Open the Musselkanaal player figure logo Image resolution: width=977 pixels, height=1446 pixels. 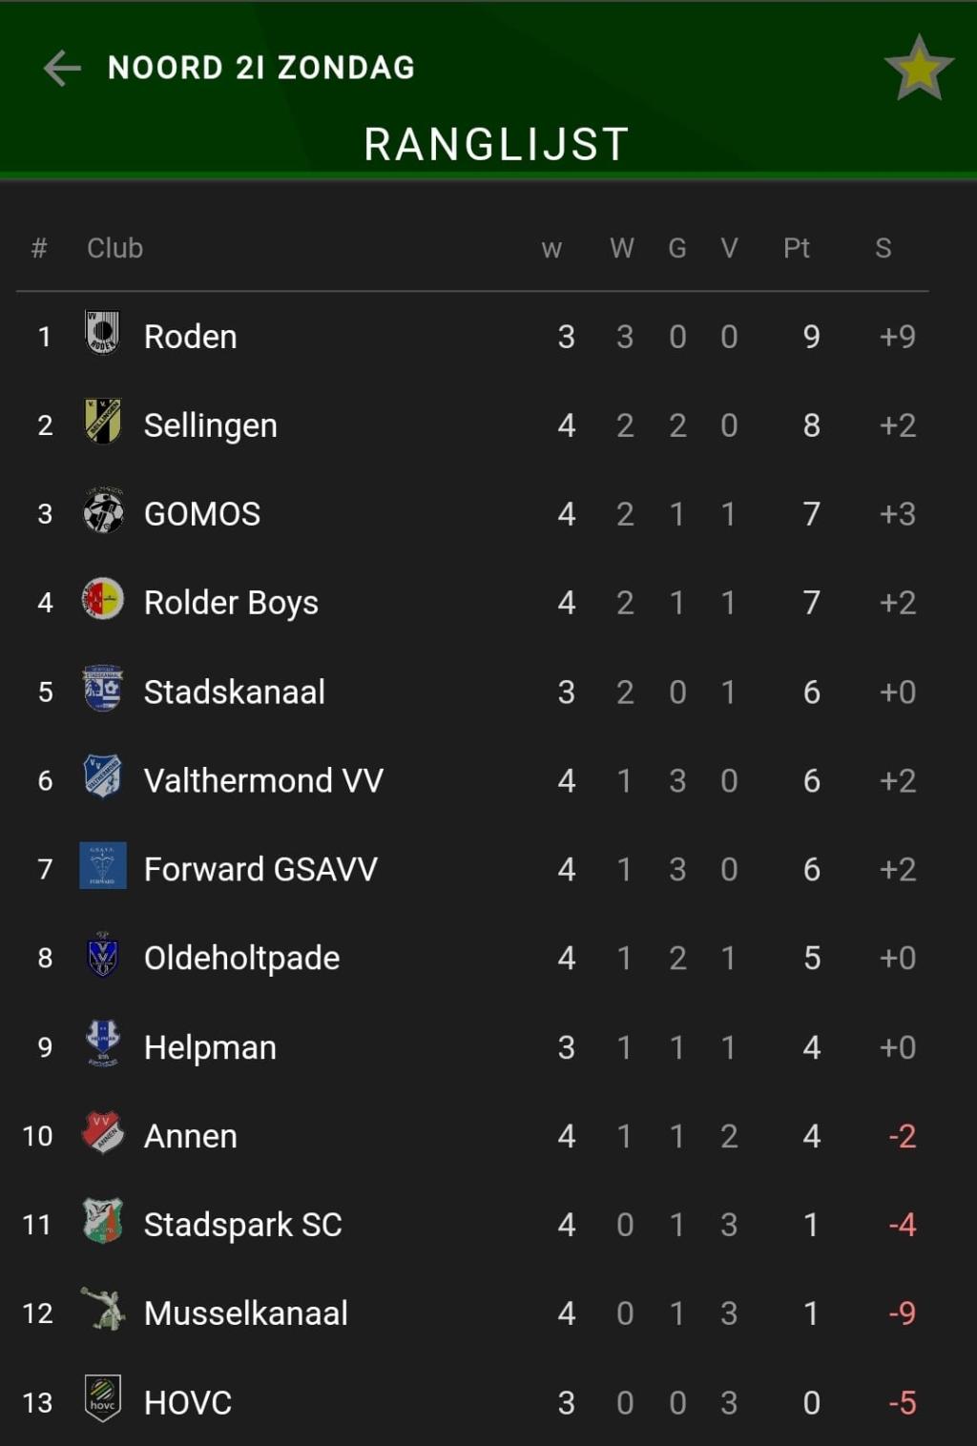click(103, 1310)
